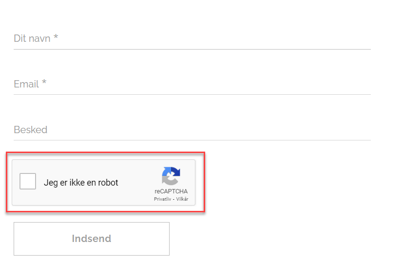Viewport: 403px width, 276px height.
Task: Open the Vilkår terms link
Action: 182,199
